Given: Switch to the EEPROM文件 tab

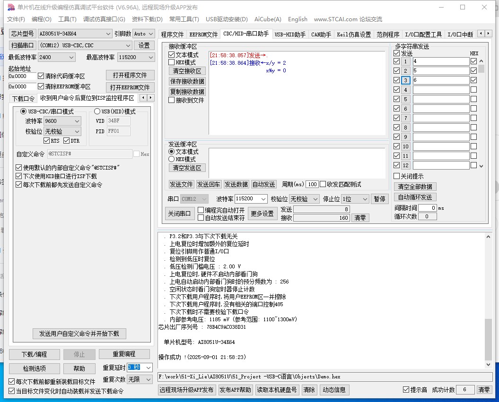Looking at the screenshot, I should (203, 34).
